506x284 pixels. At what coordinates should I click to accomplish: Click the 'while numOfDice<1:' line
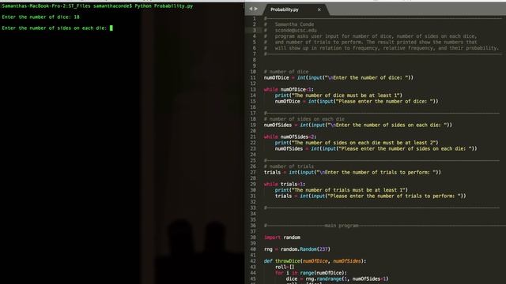pyautogui.click(x=289, y=89)
